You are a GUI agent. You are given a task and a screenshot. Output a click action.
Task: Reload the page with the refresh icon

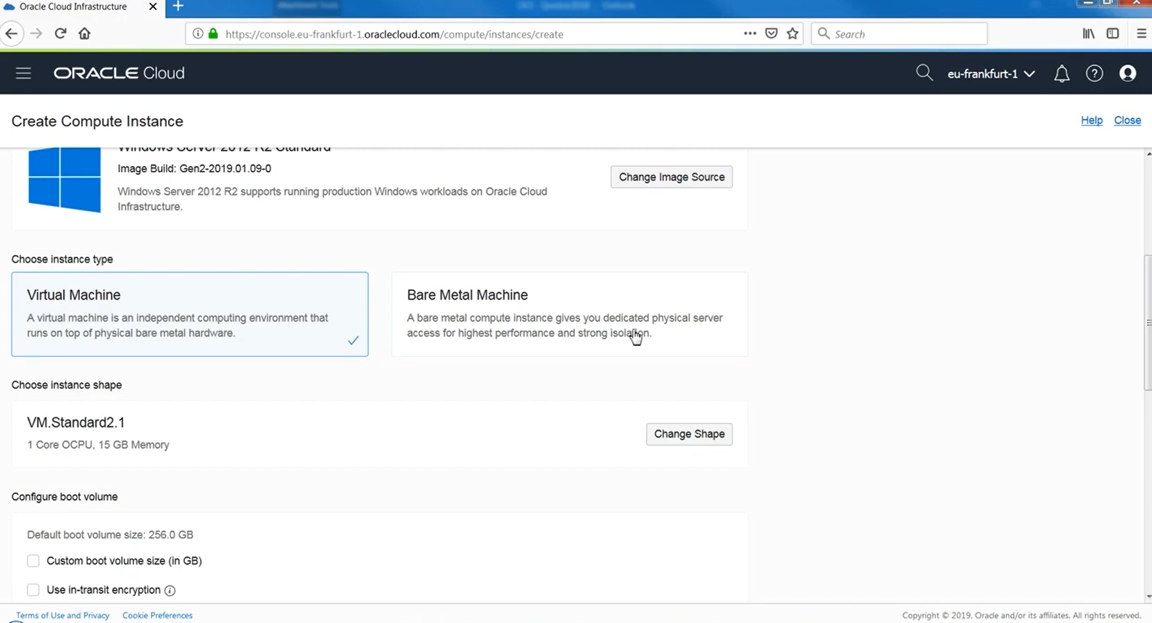pyautogui.click(x=60, y=33)
